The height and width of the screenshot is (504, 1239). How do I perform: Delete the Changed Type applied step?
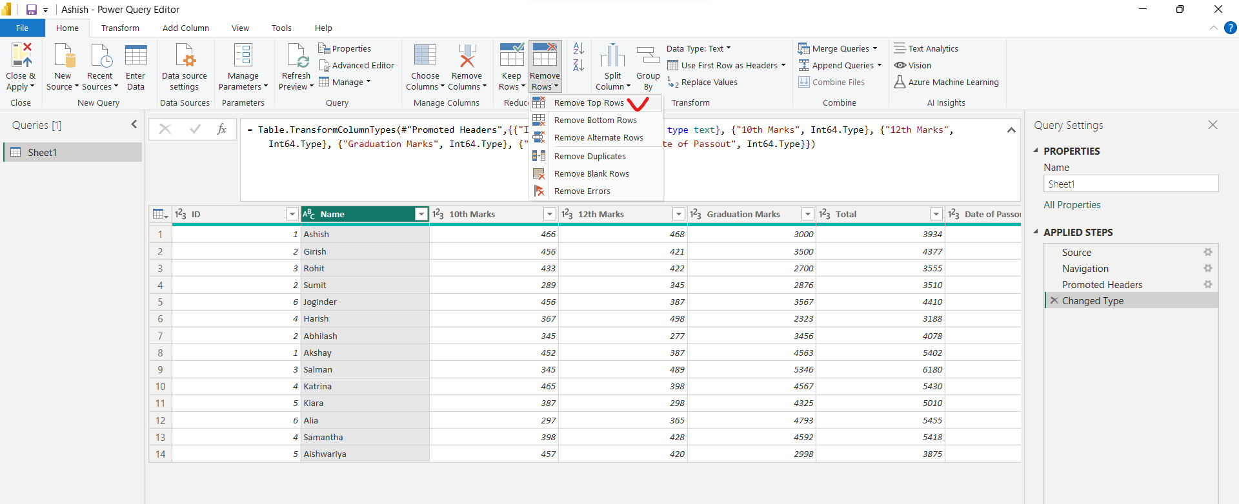1054,301
